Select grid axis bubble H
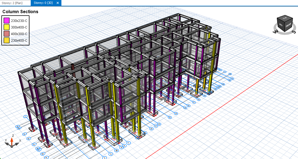 pyautogui.click(x=46, y=157)
